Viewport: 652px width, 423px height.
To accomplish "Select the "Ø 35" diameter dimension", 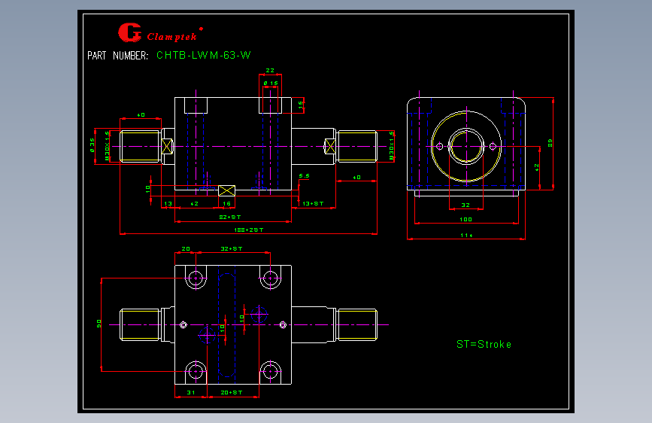I will click(92, 145).
